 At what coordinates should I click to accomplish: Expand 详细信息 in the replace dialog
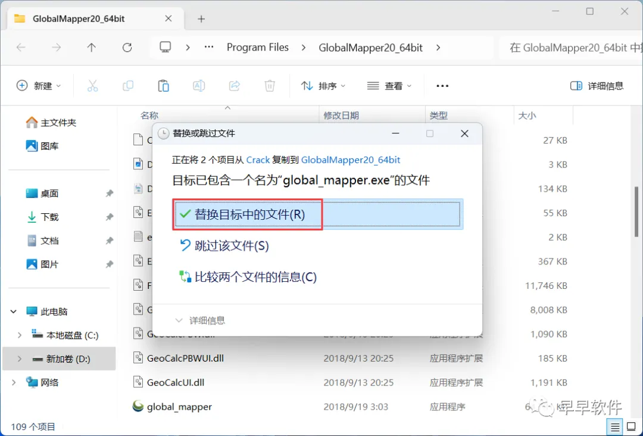coord(200,320)
